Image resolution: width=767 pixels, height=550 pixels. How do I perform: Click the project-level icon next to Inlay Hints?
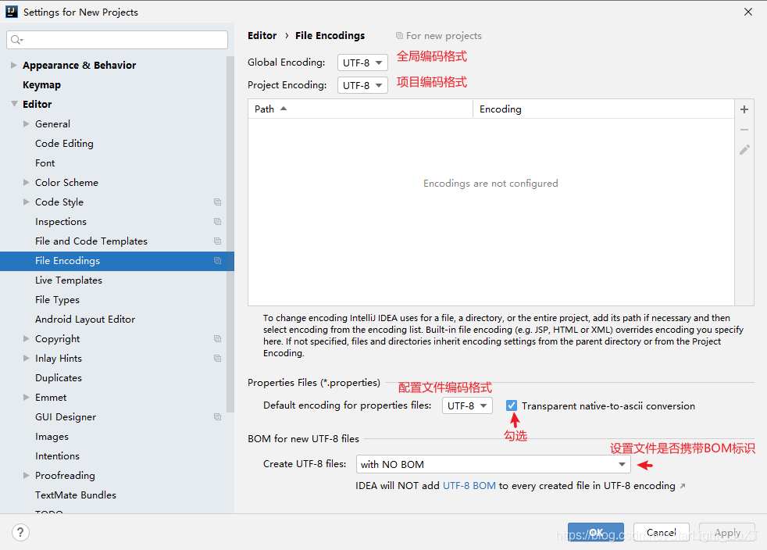[218, 358]
